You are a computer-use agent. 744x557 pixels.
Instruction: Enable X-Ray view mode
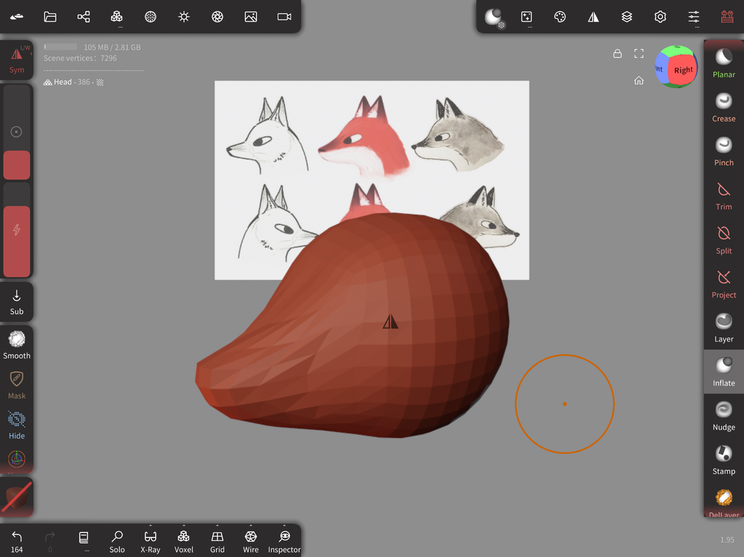(x=151, y=540)
